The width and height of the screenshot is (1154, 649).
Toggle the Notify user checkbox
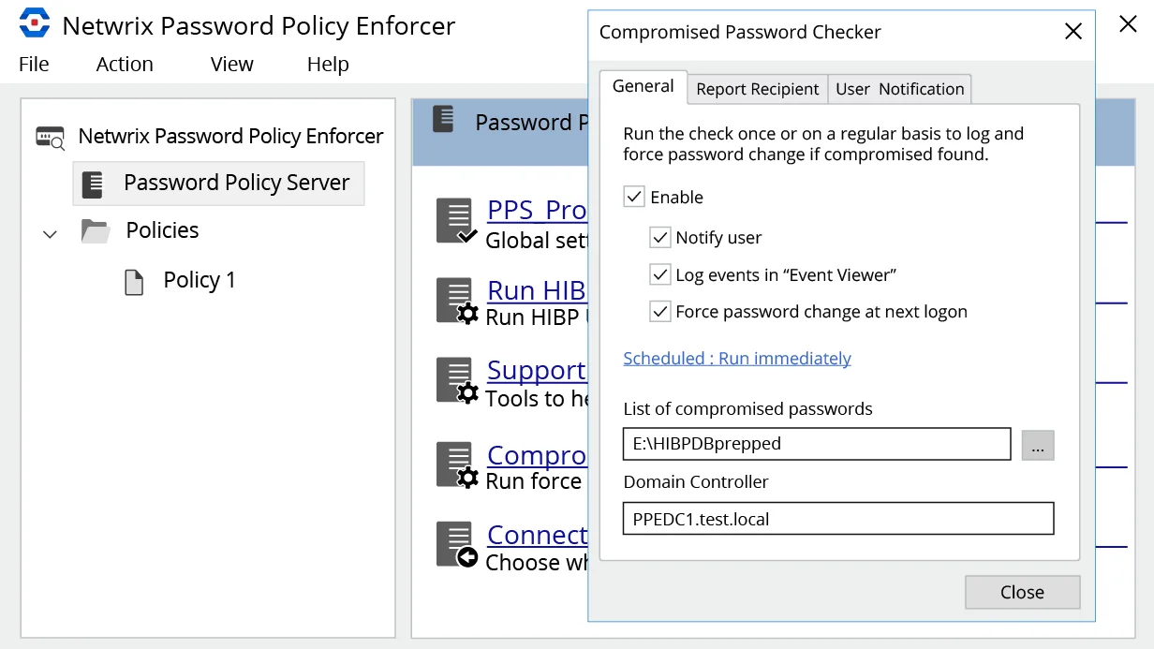(x=659, y=237)
